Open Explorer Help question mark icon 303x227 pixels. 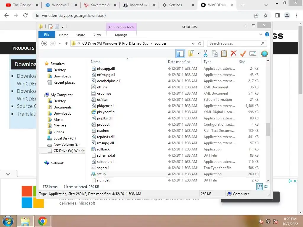(267, 34)
